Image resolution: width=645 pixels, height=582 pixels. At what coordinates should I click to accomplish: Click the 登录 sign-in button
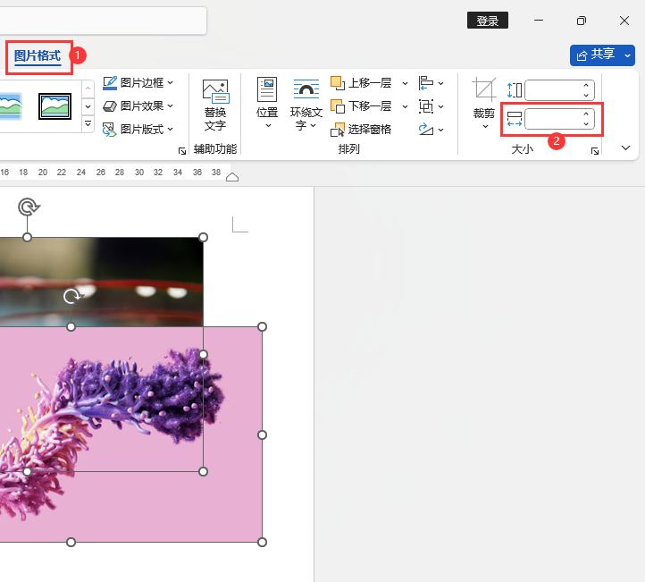click(488, 21)
